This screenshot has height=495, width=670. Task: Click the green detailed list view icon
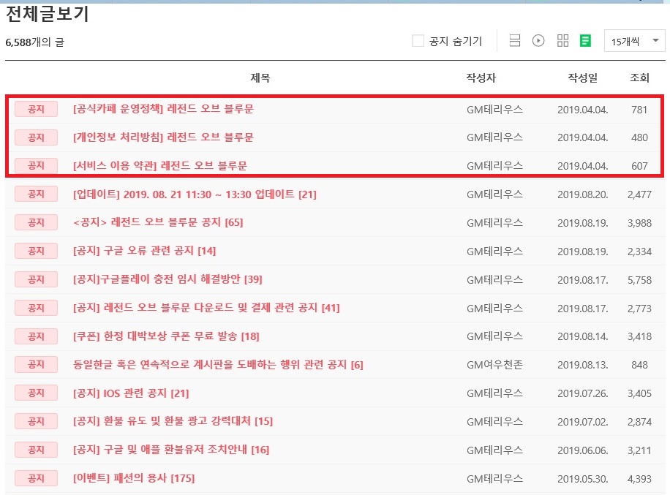584,40
